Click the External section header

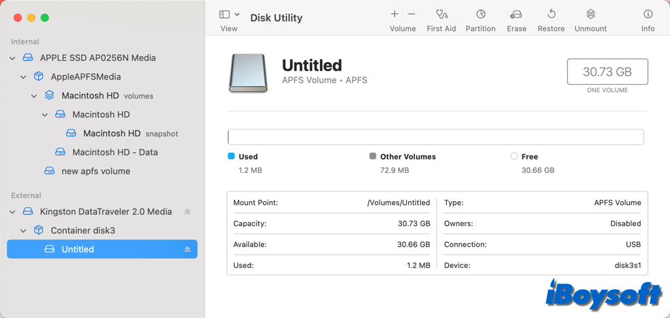[26, 196]
